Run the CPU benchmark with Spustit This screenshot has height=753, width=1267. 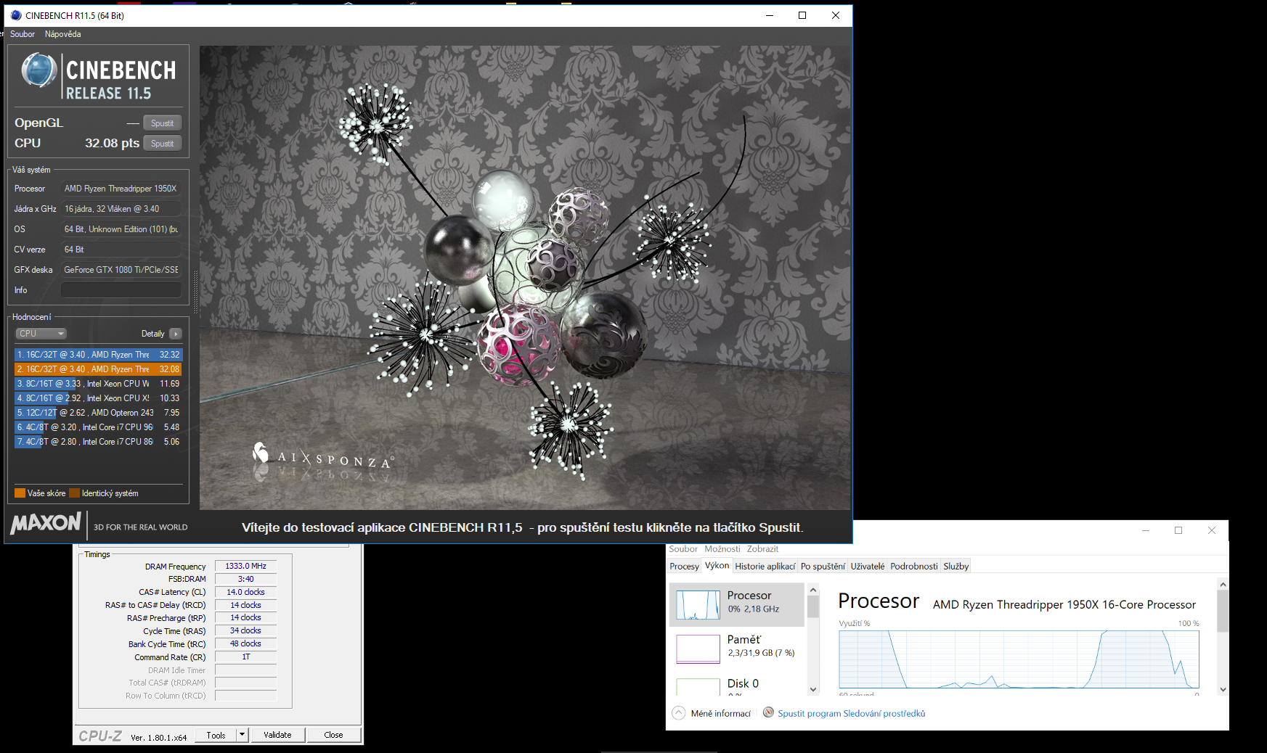[162, 144]
